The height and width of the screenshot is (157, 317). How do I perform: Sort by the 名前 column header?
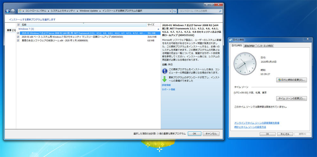(x=83, y=25)
